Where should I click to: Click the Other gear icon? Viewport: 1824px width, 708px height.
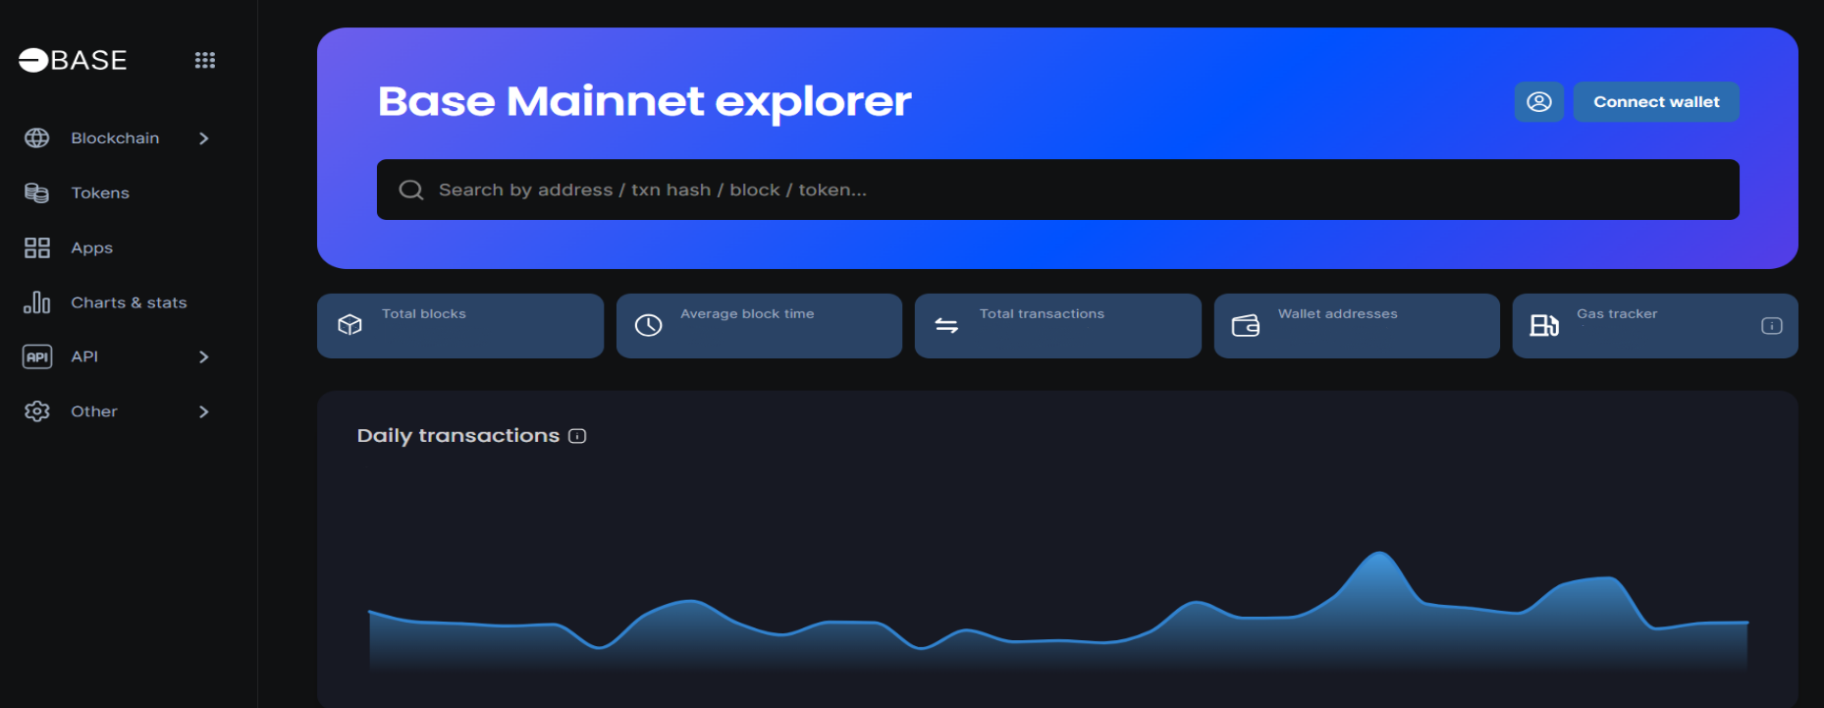coord(37,411)
